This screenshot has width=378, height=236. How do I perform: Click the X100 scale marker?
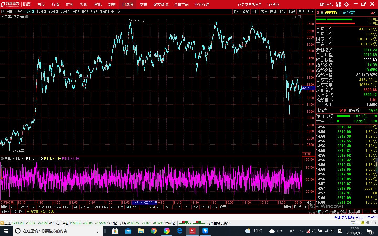coord(306,154)
